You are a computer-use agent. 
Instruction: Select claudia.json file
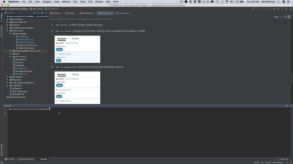pos(20,60)
